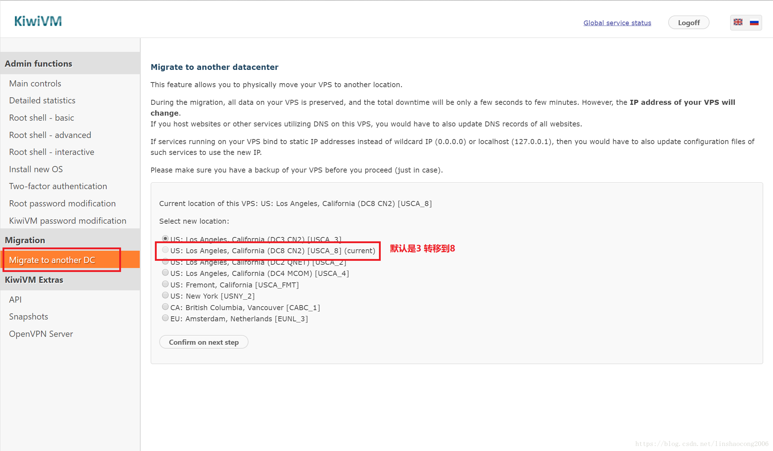Viewport: 773px width, 451px height.
Task: Select the USCA_3 Los Angeles DC3 CN2 radio
Action: 165,238
